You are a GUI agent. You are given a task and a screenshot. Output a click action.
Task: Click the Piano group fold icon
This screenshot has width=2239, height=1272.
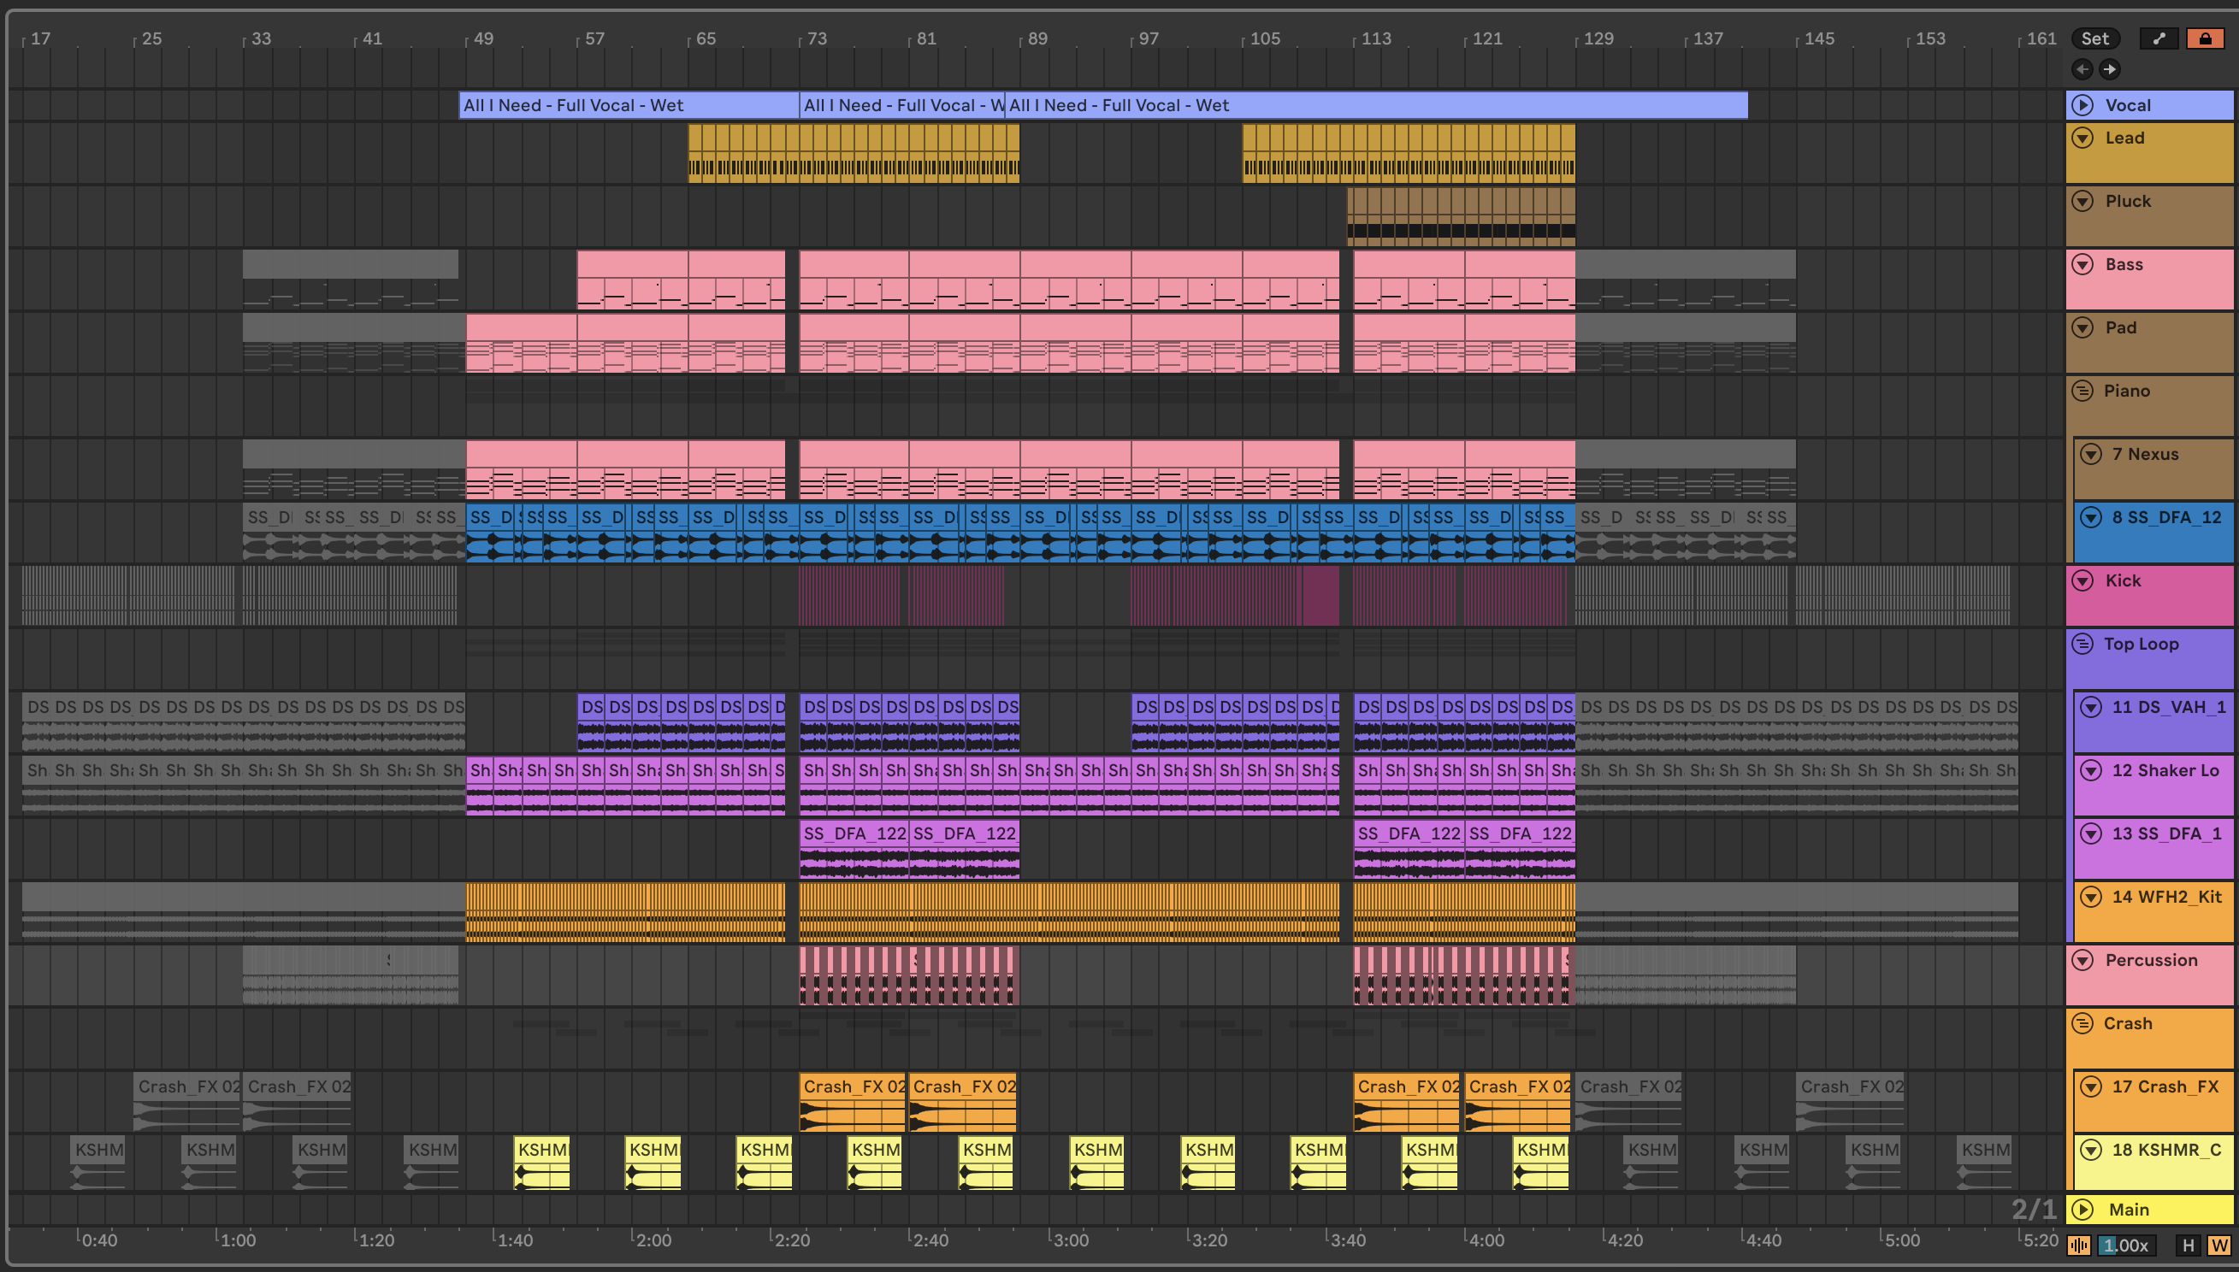(2083, 391)
